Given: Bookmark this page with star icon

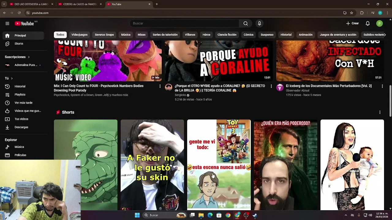Looking at the screenshot, I should tap(352, 13).
